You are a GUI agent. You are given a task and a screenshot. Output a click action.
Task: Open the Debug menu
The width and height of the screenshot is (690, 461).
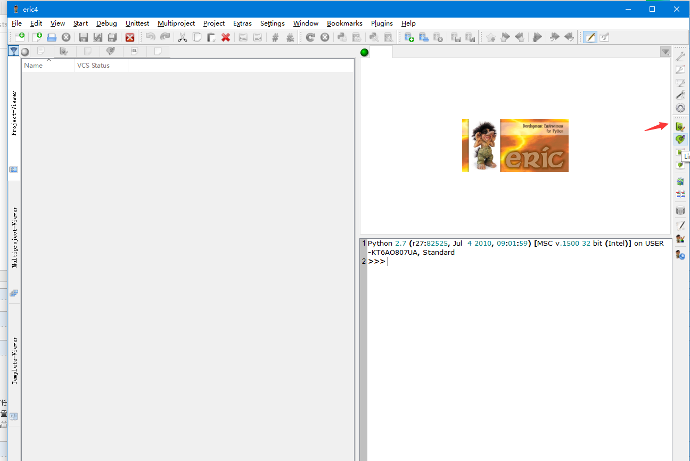106,23
